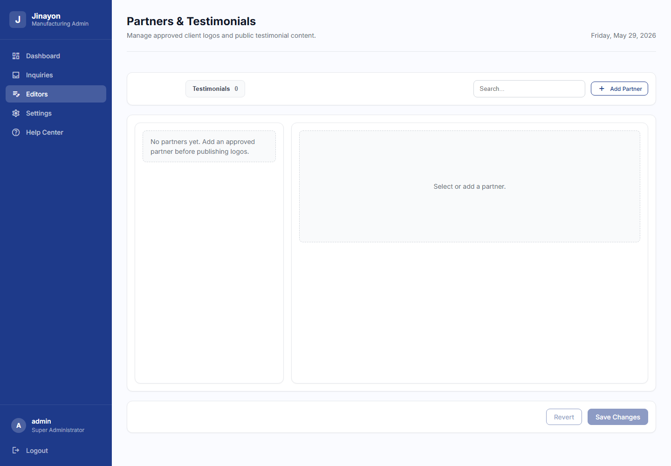The image size is (671, 466).
Task: Click the Inquiries inbox icon
Action: (16, 75)
